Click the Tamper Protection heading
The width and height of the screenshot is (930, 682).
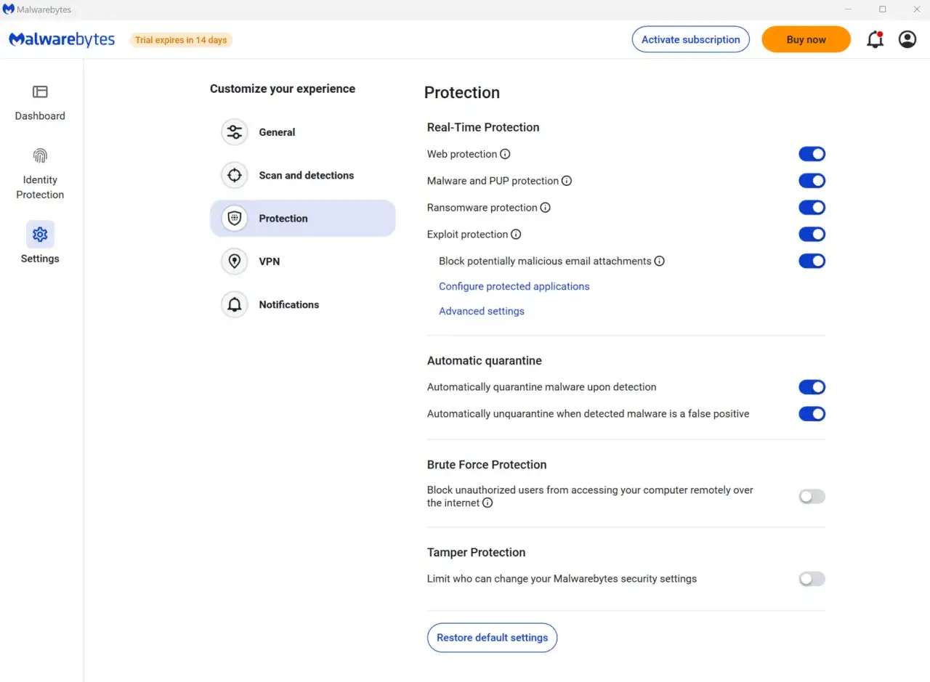click(476, 553)
